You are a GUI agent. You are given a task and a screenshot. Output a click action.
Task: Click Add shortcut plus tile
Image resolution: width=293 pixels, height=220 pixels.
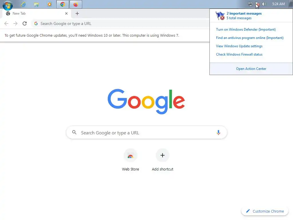163,155
